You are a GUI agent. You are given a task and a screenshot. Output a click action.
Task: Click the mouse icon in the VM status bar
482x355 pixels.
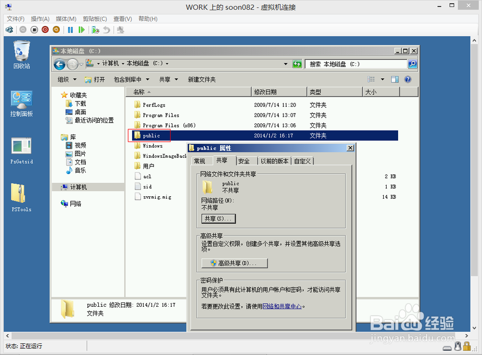point(458,346)
